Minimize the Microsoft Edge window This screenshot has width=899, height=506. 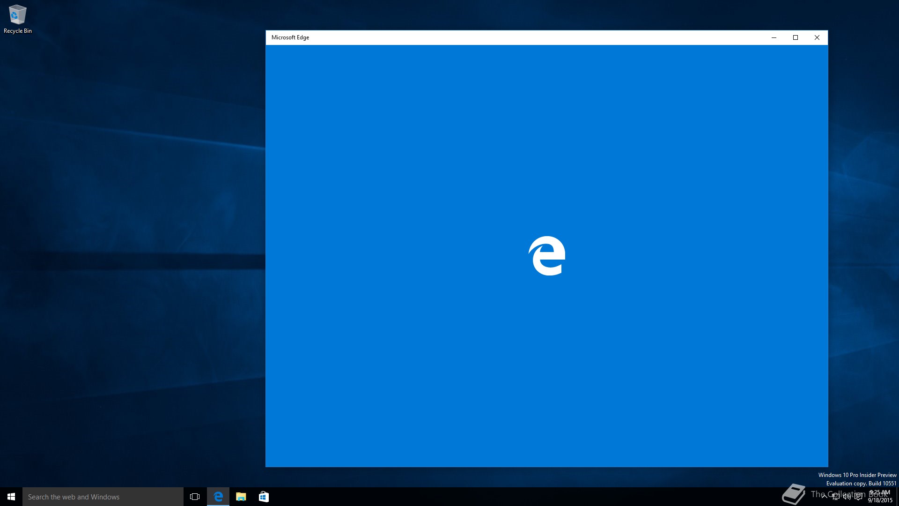coord(774,37)
